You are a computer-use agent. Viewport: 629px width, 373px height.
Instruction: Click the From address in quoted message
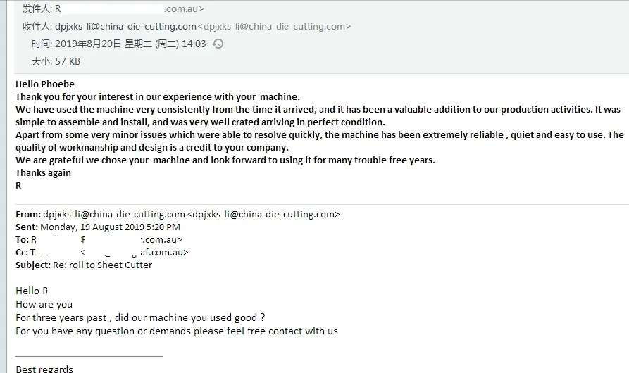(x=113, y=214)
